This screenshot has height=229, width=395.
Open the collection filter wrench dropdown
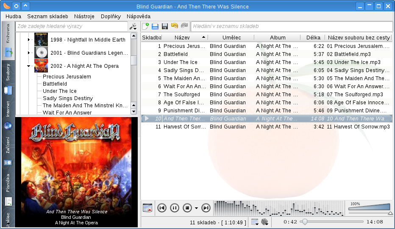click(133, 26)
